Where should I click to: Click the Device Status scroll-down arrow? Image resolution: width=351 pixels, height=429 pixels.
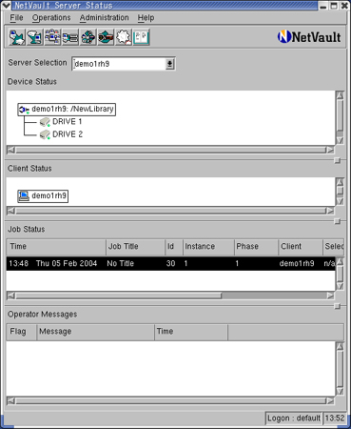[340, 140]
